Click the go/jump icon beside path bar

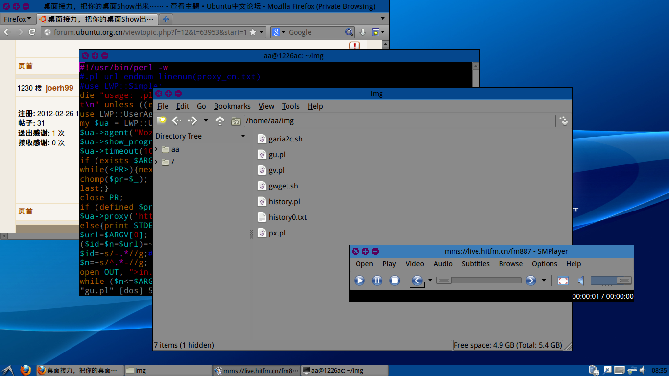tap(564, 120)
